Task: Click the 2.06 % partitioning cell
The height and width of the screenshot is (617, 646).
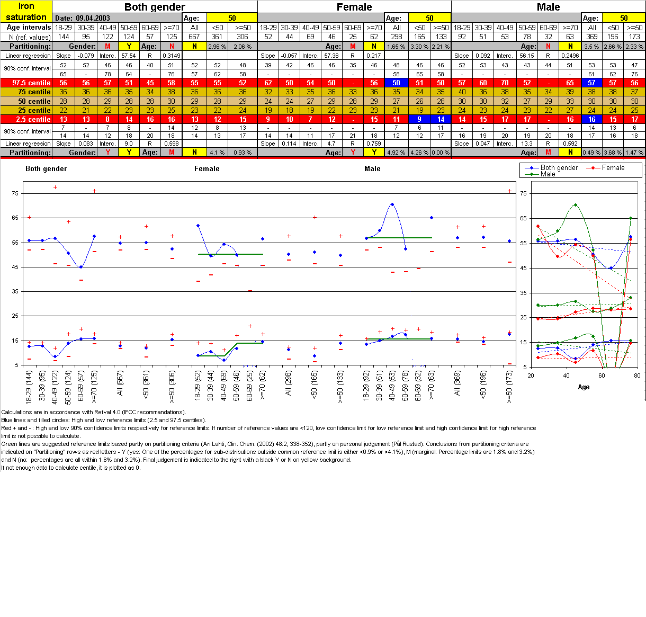Action: [243, 47]
